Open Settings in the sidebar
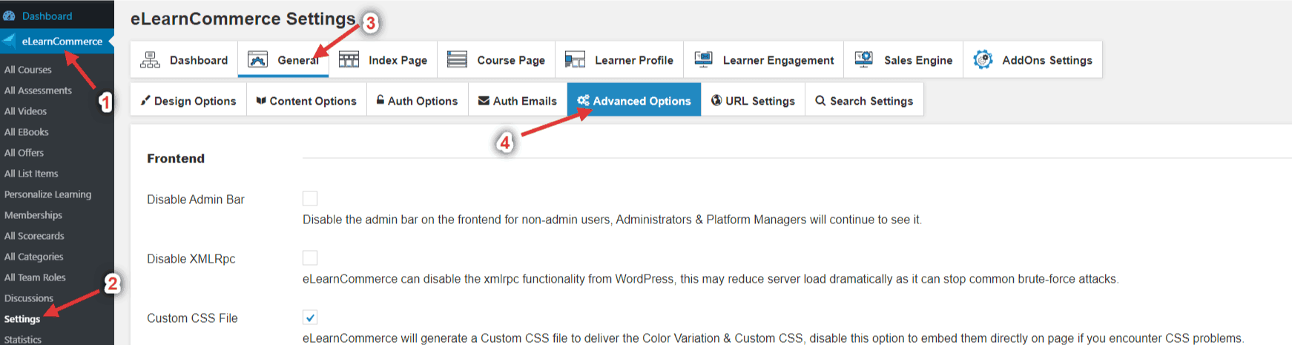The width and height of the screenshot is (1292, 345). (22, 319)
